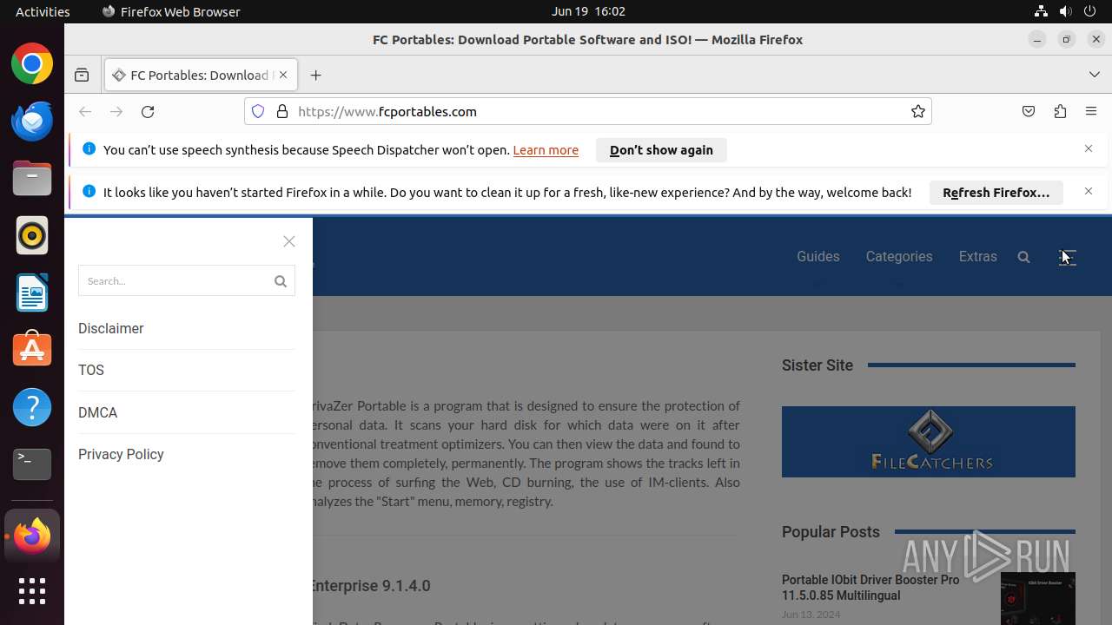The image size is (1112, 625).
Task: Close the FC Portables tab
Action: [x=282, y=76]
